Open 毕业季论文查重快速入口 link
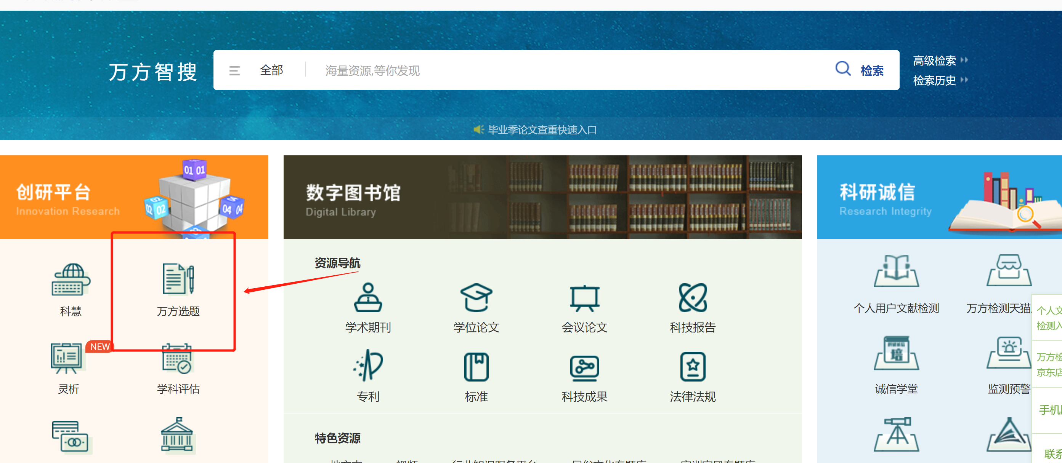 542,130
